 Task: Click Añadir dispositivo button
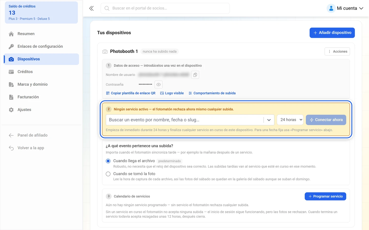[x=332, y=33]
